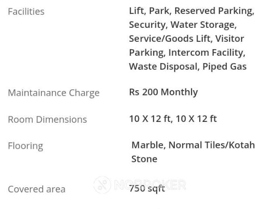Click the Visitor text in facilities
The width and height of the screenshot is (279, 209).
230,39
